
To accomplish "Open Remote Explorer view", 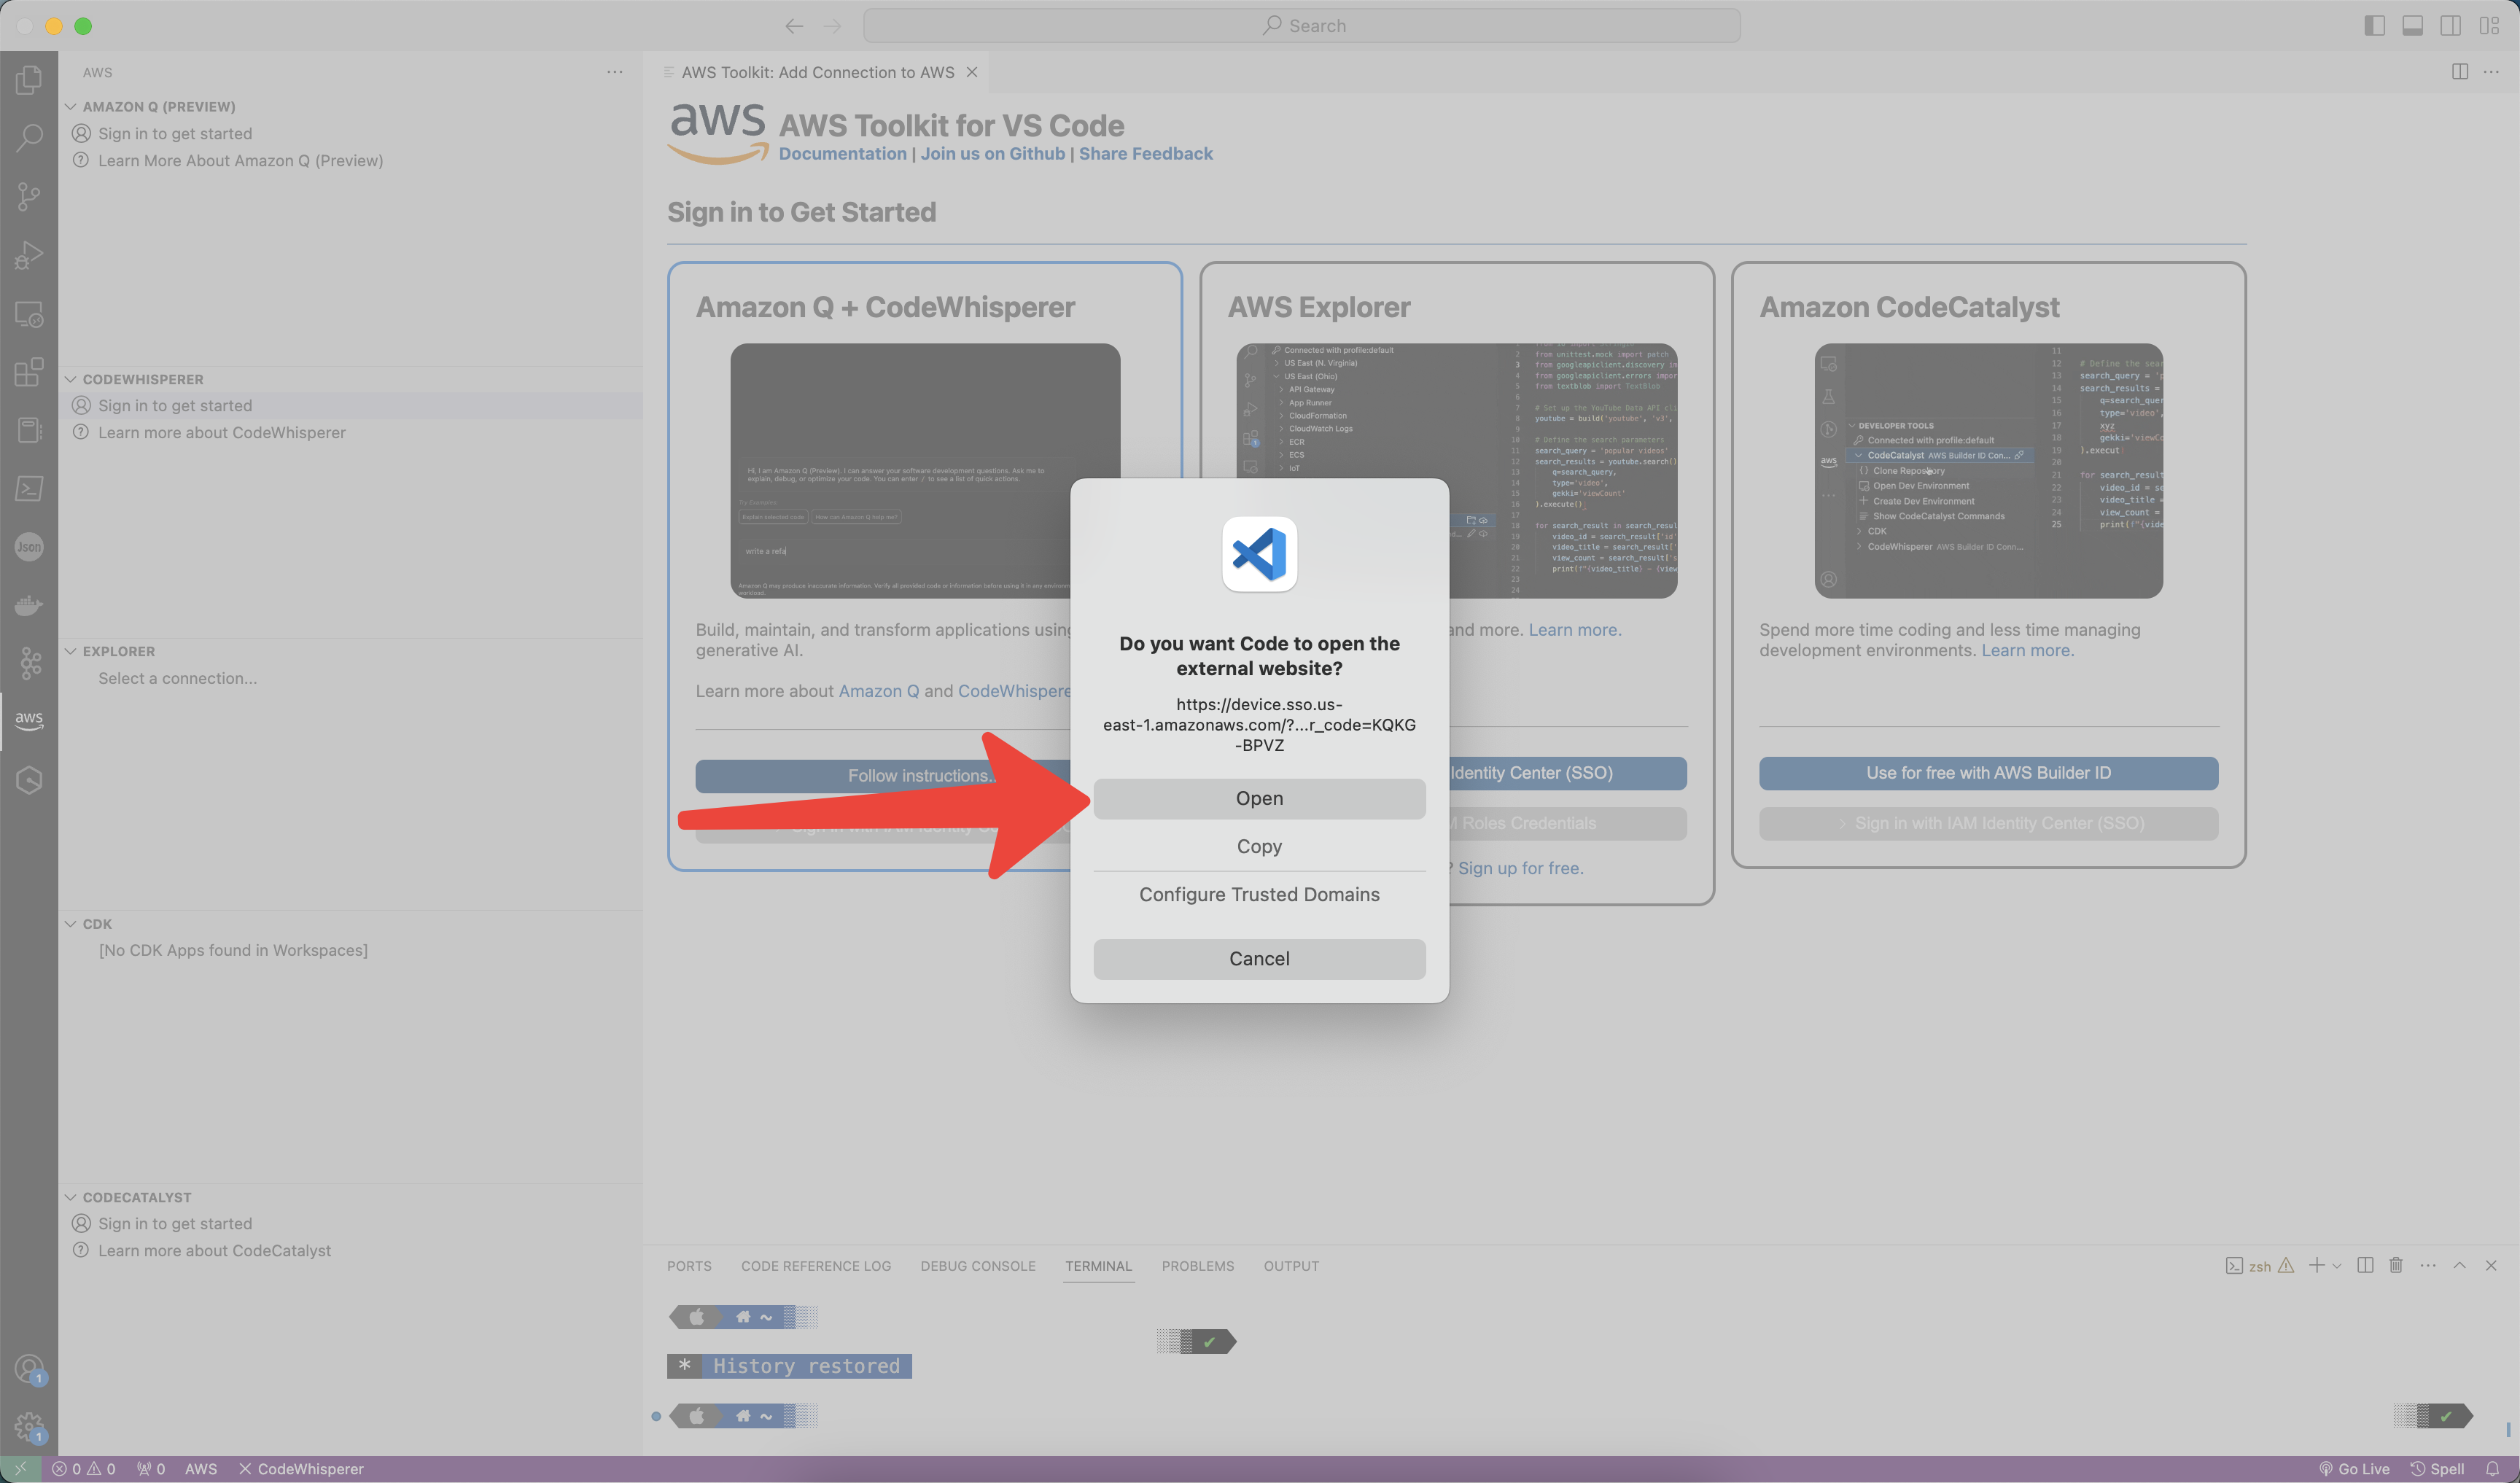I will click(29, 314).
